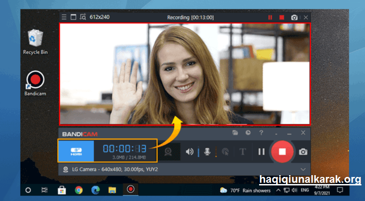Click the 00:00:13 recording timer
This screenshot has width=365, height=201.
coord(125,148)
